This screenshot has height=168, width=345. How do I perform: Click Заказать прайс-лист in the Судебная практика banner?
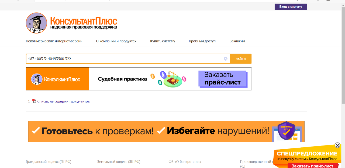(223, 79)
